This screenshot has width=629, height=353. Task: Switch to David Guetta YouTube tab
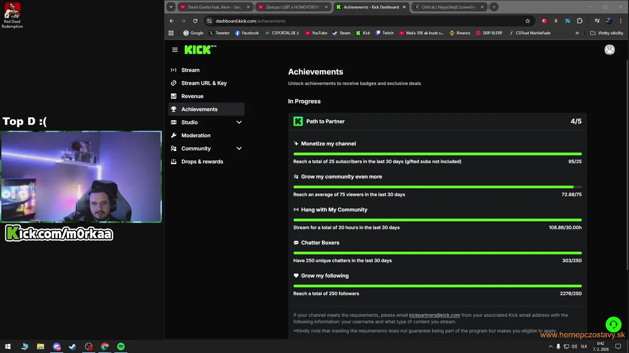click(x=214, y=7)
